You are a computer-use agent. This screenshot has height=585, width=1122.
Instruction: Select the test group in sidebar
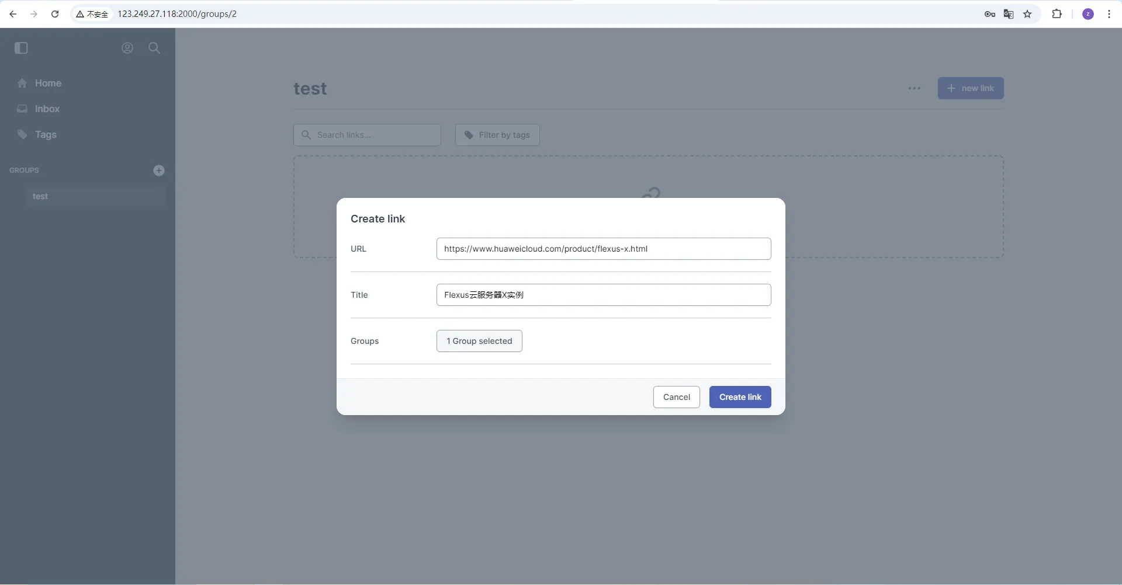40,196
